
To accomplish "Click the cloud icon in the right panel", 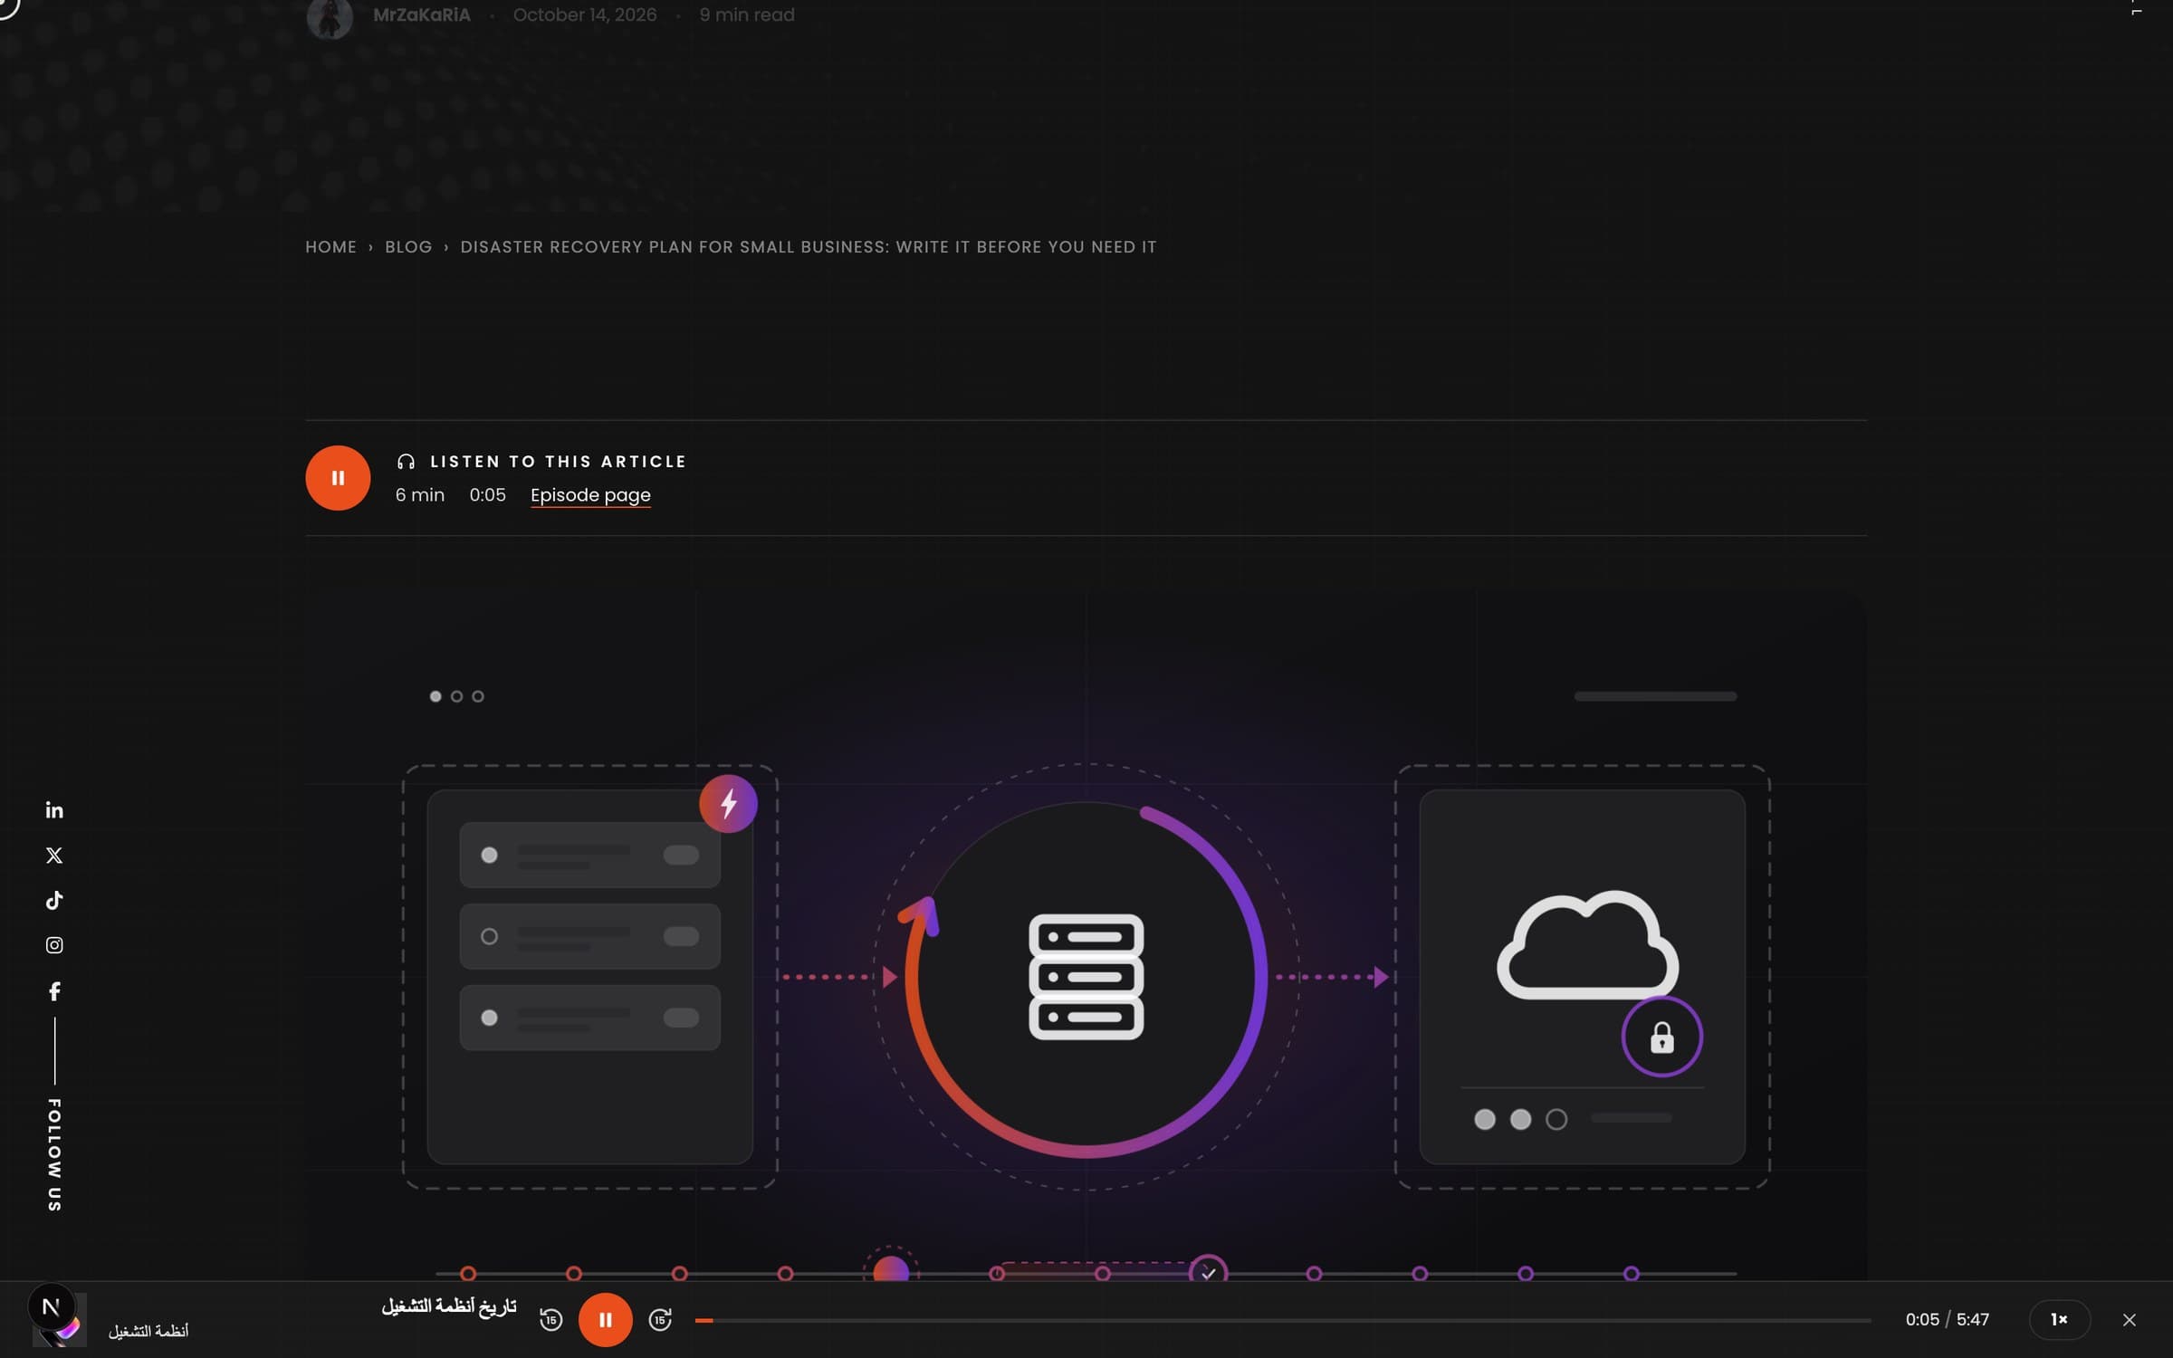I will pyautogui.click(x=1587, y=945).
